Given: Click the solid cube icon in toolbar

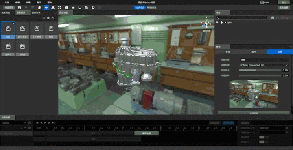Looking at the screenshot, I should 66,7.
